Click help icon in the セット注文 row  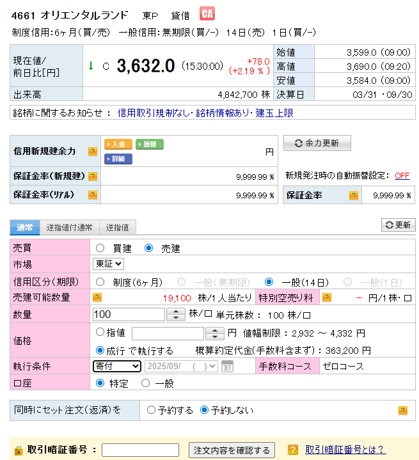tap(402, 410)
